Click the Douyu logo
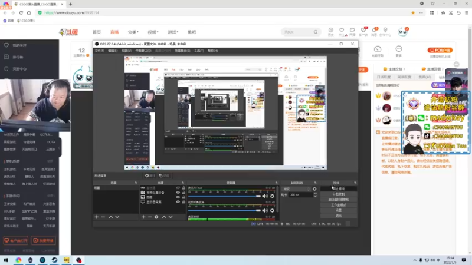472x265 pixels. (68, 32)
